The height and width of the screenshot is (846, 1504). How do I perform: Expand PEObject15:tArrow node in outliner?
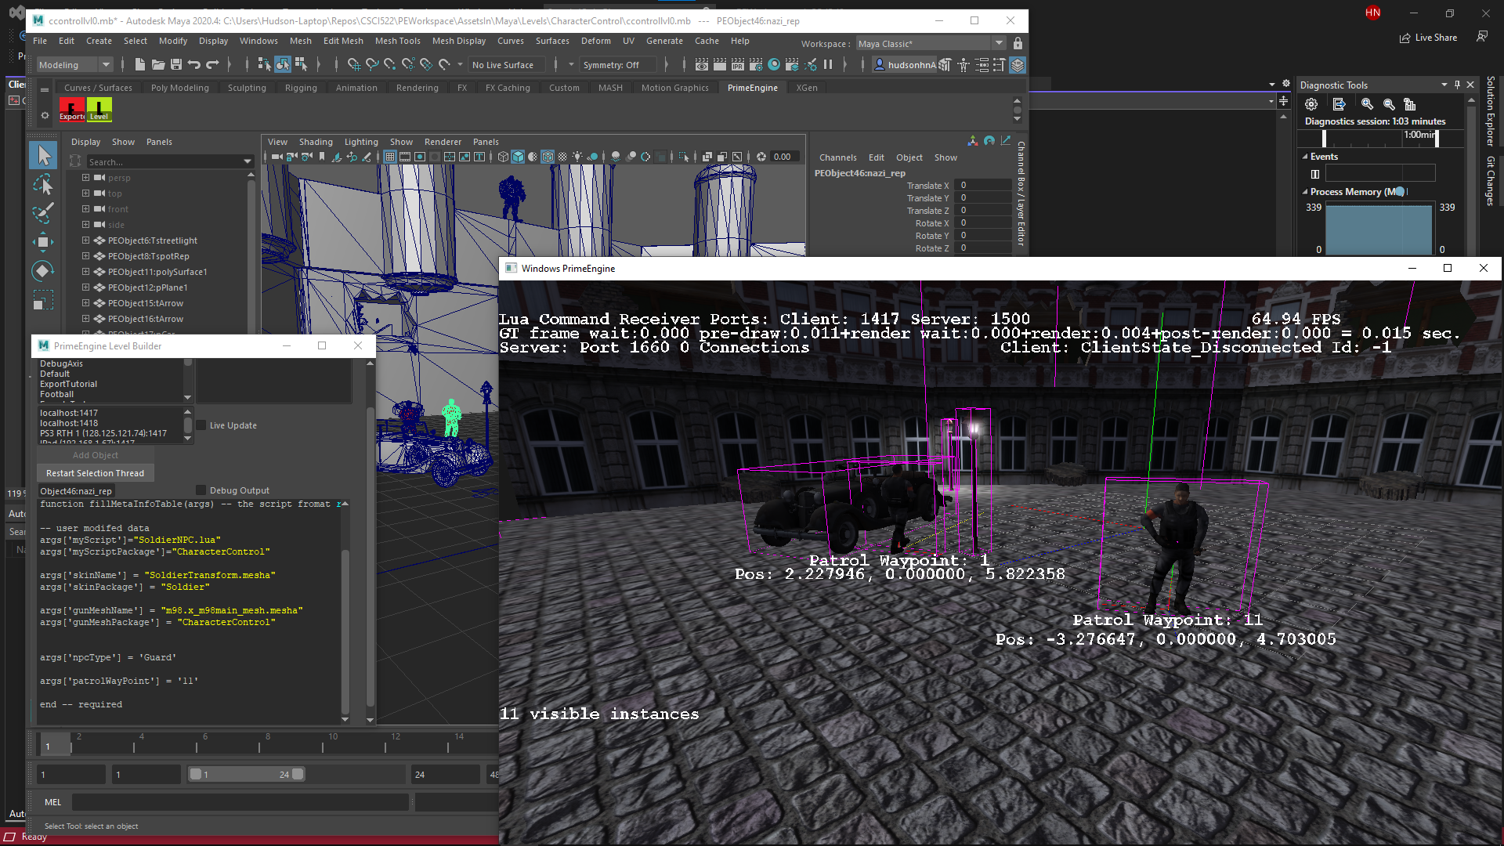(85, 303)
